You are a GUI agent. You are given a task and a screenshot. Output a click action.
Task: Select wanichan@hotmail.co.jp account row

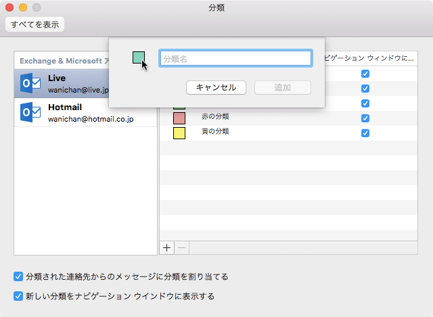pyautogui.click(x=86, y=113)
